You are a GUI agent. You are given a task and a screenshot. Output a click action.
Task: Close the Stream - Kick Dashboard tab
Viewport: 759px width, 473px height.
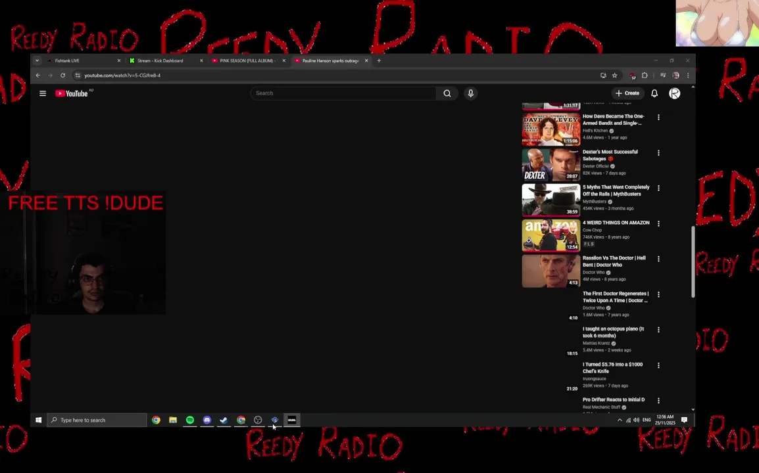point(201,60)
